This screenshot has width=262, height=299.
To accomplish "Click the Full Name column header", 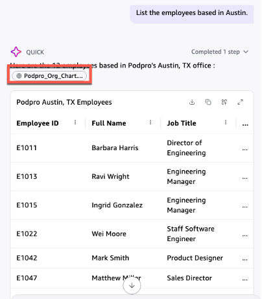I will click(x=109, y=123).
